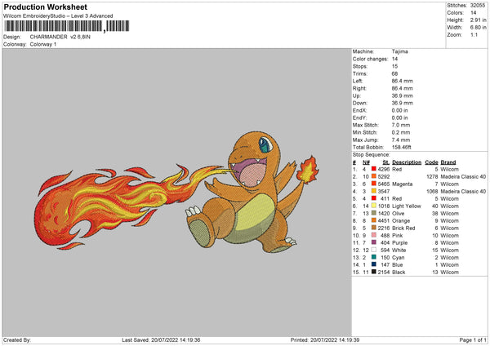Click code '1068' in stop row 4
490x346 pixels.
(x=432, y=191)
